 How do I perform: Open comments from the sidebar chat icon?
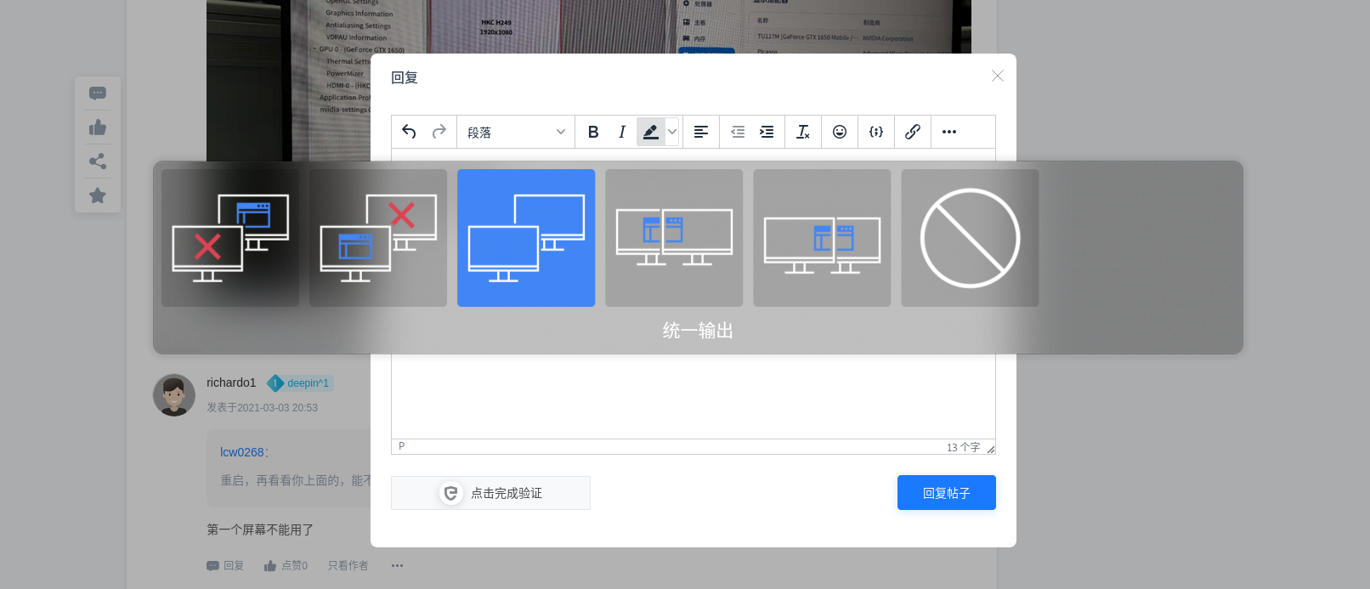98,93
